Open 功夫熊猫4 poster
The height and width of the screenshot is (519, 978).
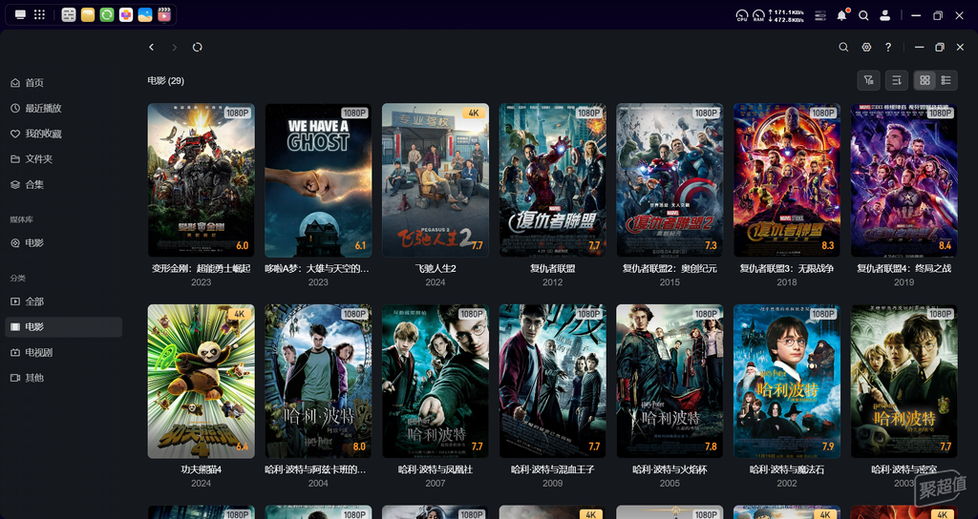201,382
